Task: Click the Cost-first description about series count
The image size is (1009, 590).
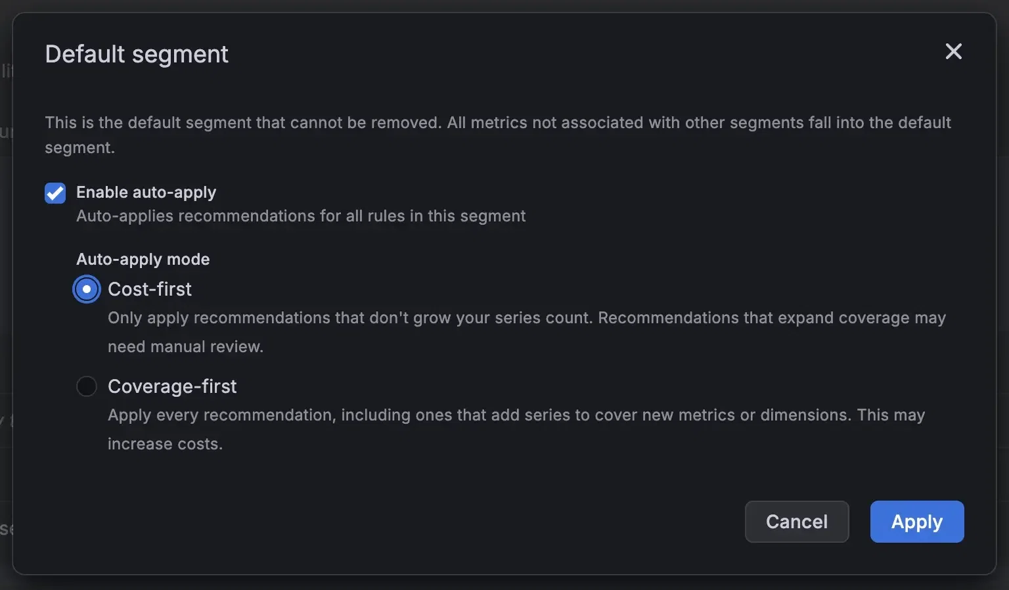Action: (x=527, y=332)
